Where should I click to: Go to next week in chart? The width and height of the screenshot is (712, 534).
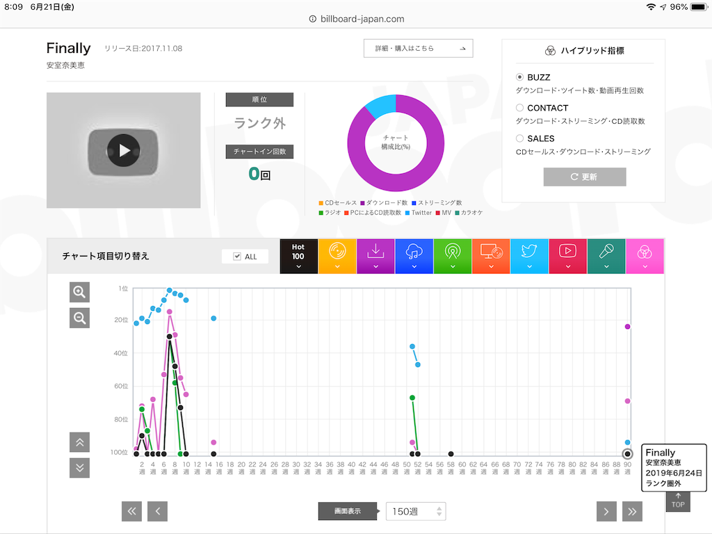click(x=606, y=511)
